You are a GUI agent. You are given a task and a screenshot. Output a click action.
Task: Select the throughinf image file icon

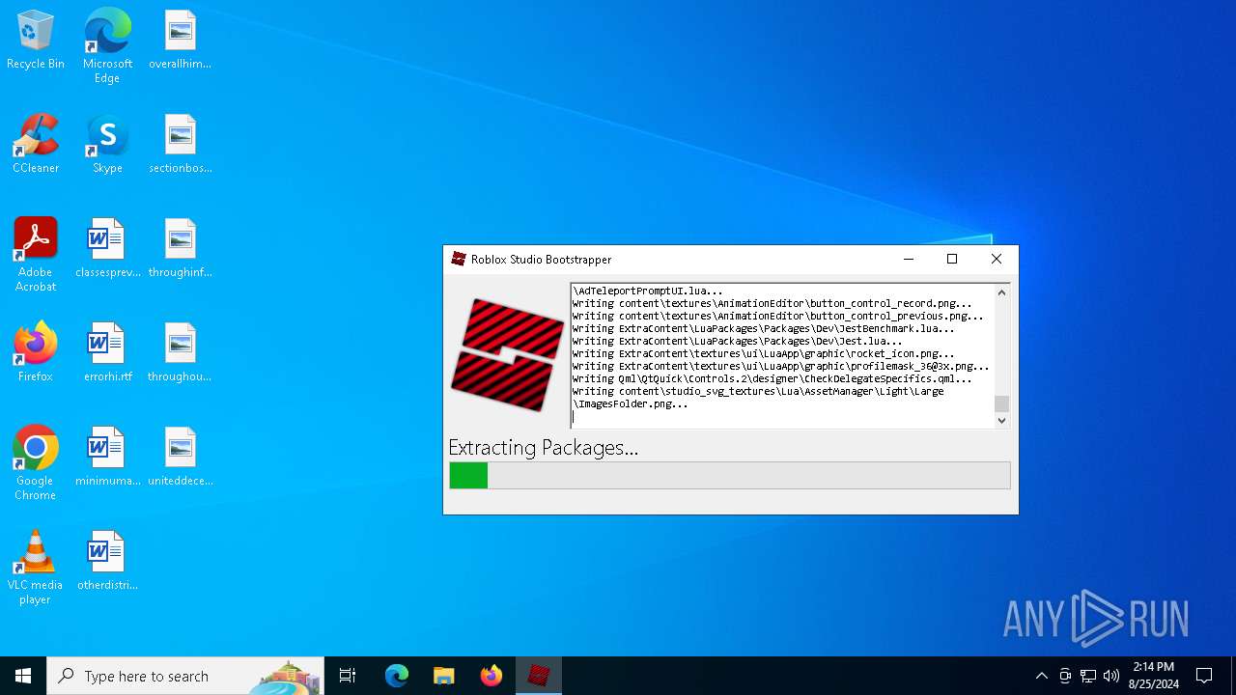click(180, 248)
